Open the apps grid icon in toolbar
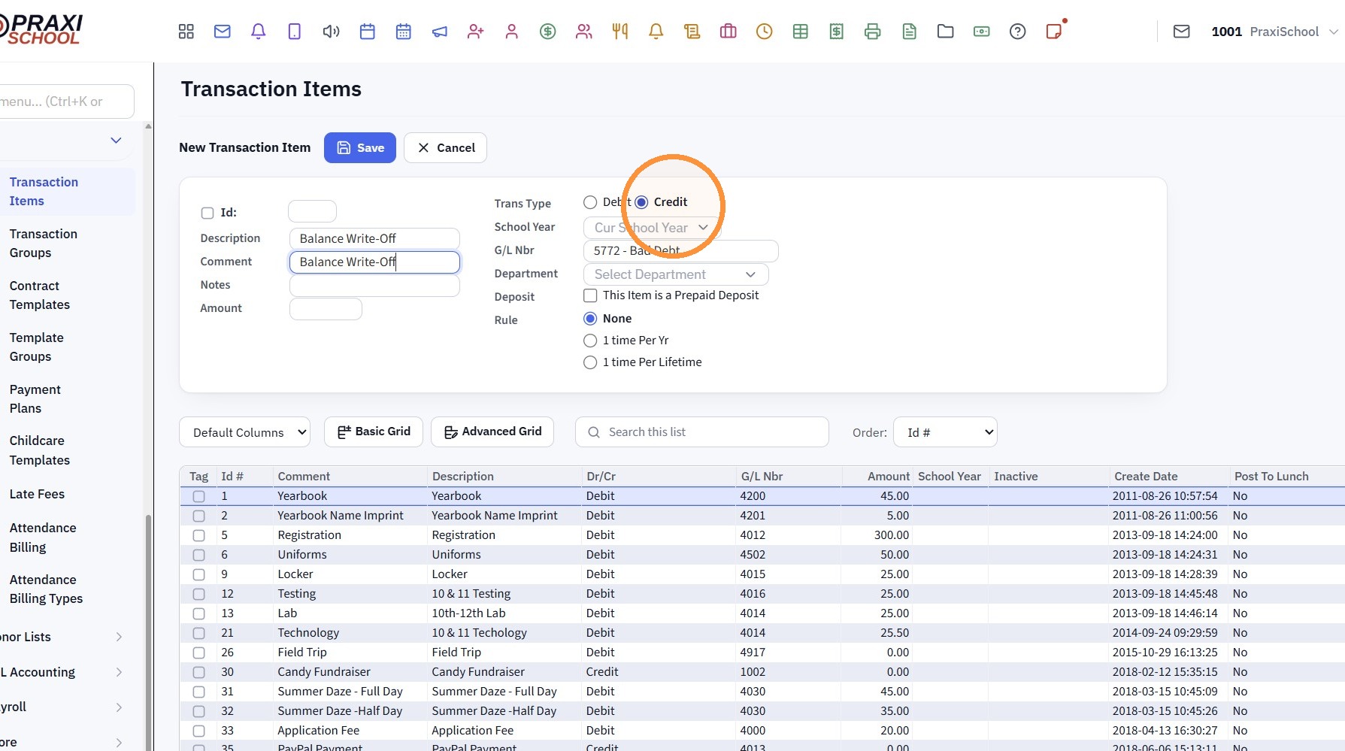Image resolution: width=1345 pixels, height=751 pixels. (186, 32)
